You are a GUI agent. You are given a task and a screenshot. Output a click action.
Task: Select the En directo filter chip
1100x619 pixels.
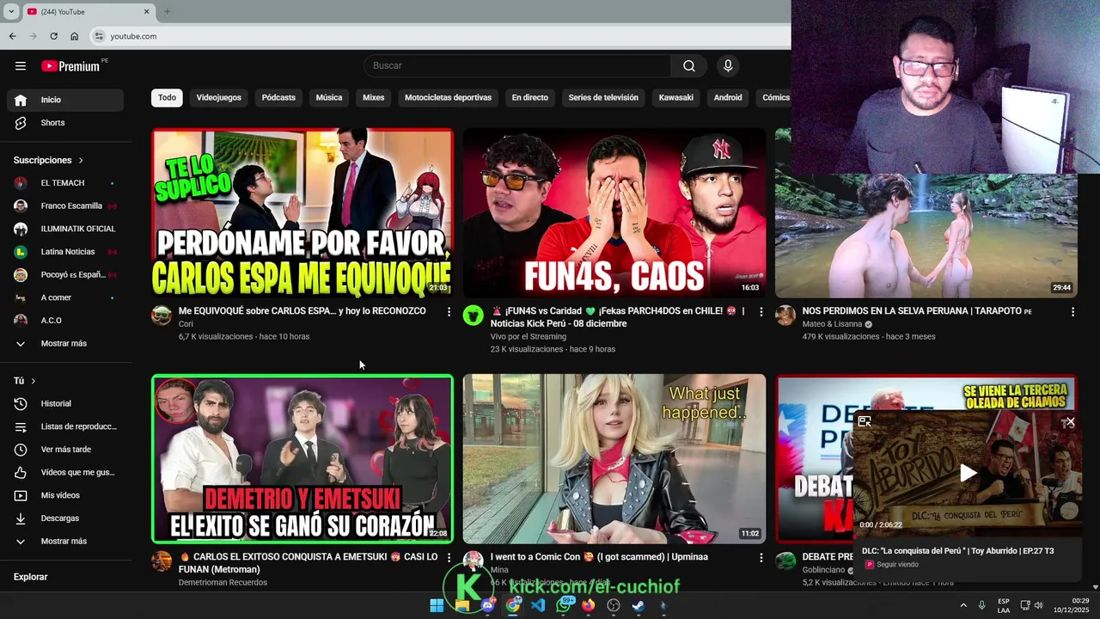[x=530, y=97]
